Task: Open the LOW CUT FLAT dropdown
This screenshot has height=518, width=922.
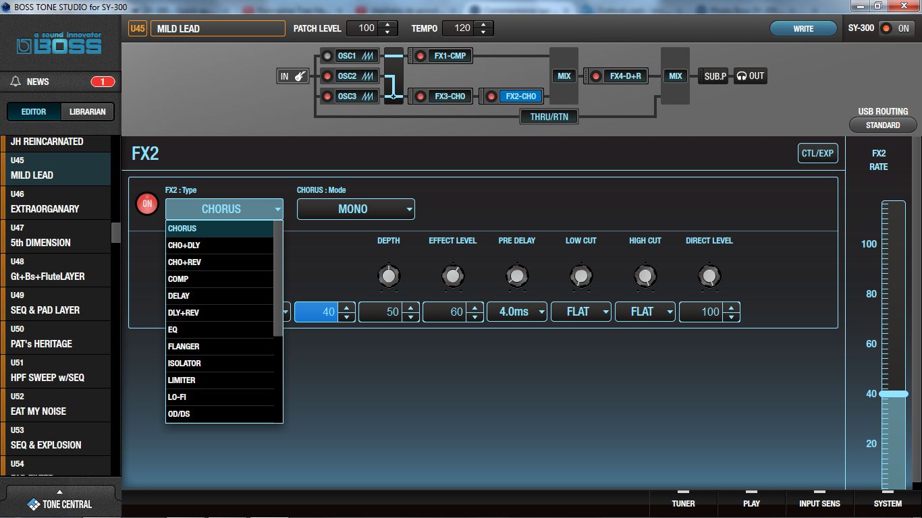Action: (x=581, y=312)
